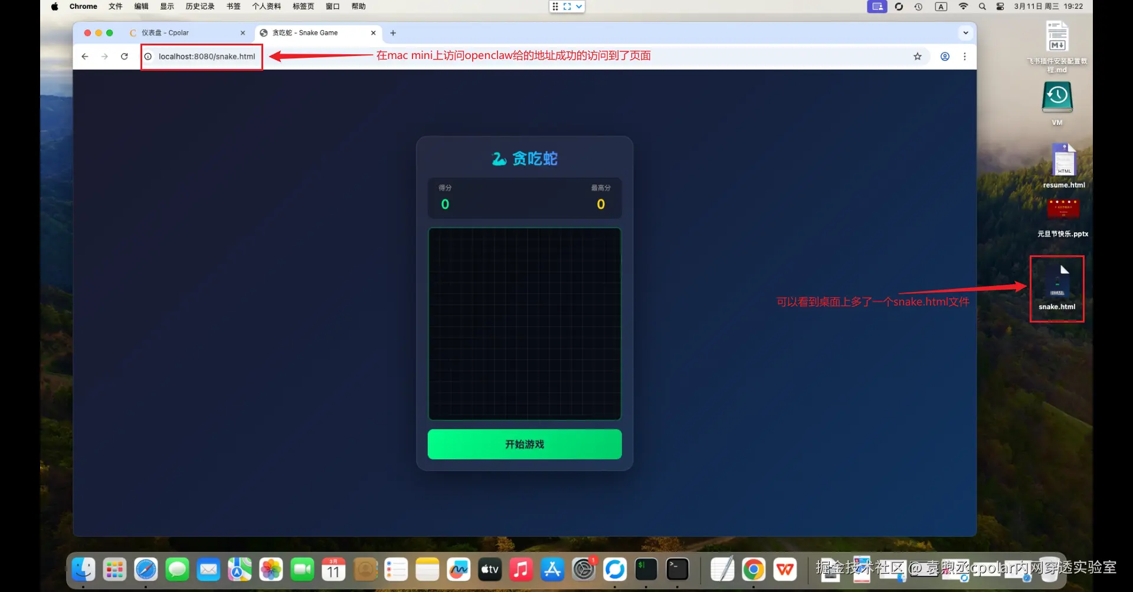This screenshot has height=592, width=1133.
Task: Open App Store from the Dock
Action: (x=552, y=569)
